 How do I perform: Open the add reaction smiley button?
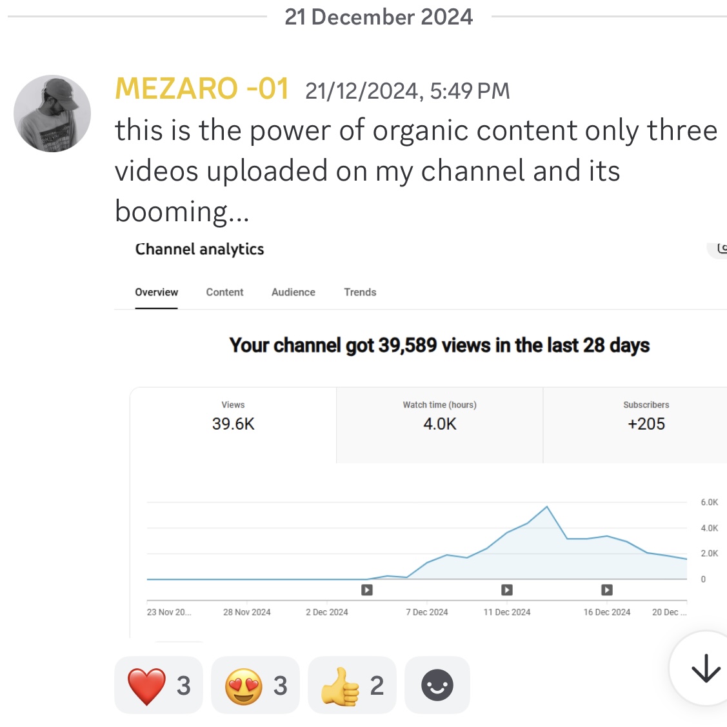tap(437, 685)
